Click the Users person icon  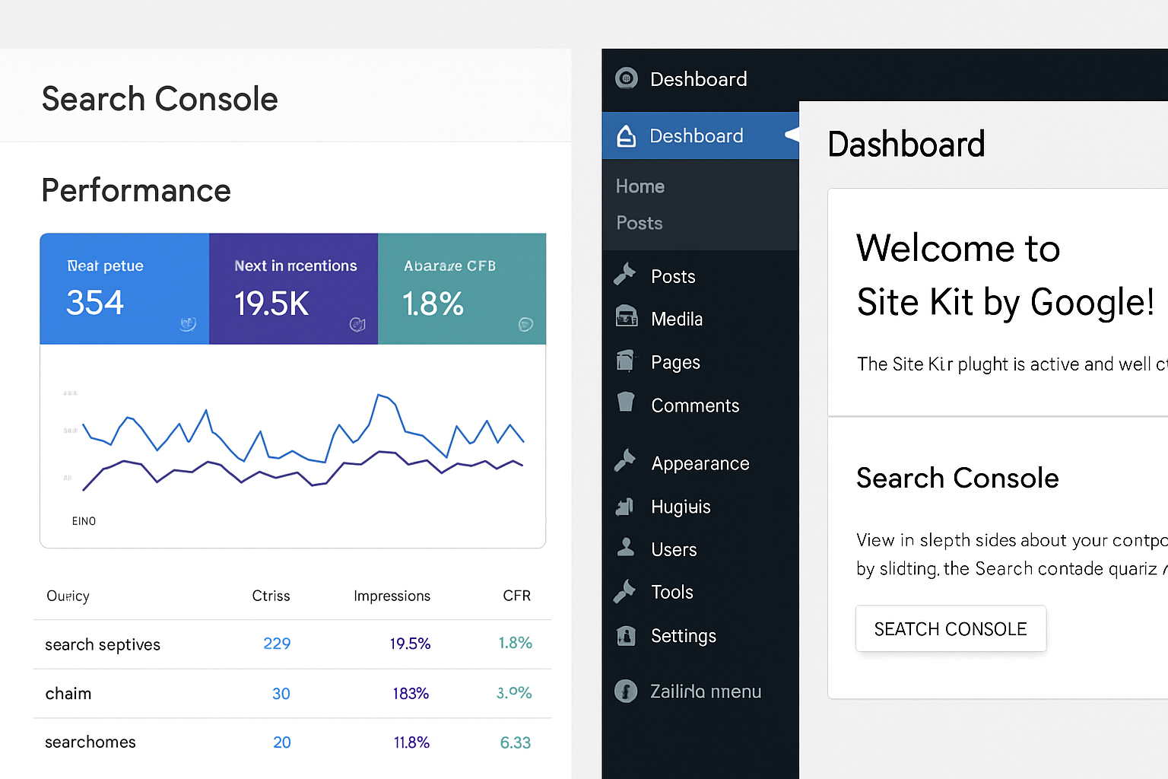(625, 548)
